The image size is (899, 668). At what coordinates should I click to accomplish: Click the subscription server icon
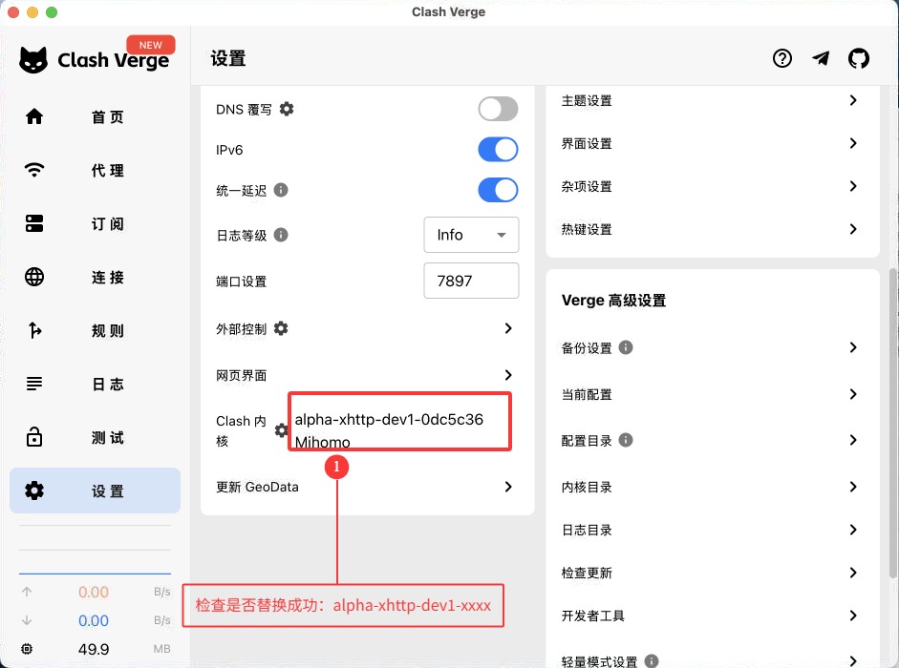pyautogui.click(x=34, y=223)
